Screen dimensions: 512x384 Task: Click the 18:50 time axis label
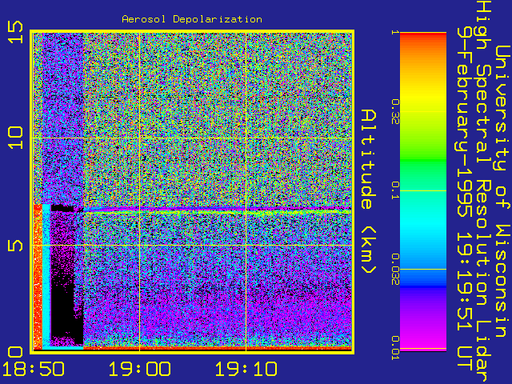[33, 370]
